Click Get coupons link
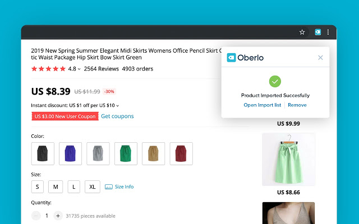 tap(117, 116)
